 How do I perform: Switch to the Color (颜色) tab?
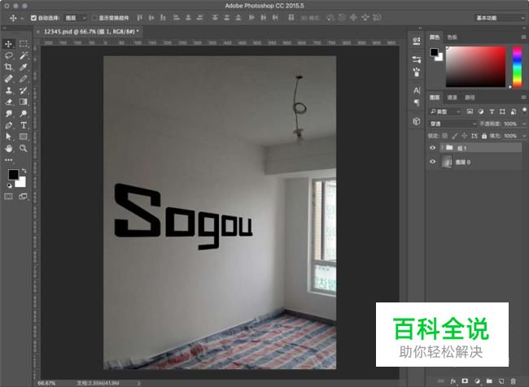pyautogui.click(x=435, y=37)
